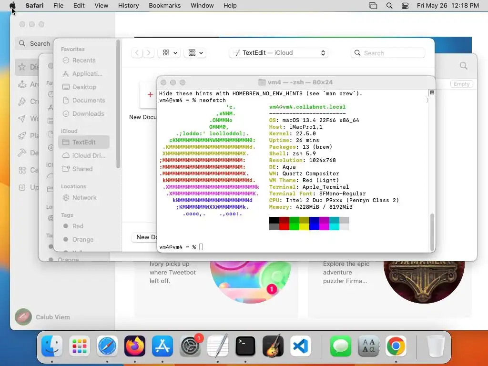Open the Trash in the Dock

point(436,346)
